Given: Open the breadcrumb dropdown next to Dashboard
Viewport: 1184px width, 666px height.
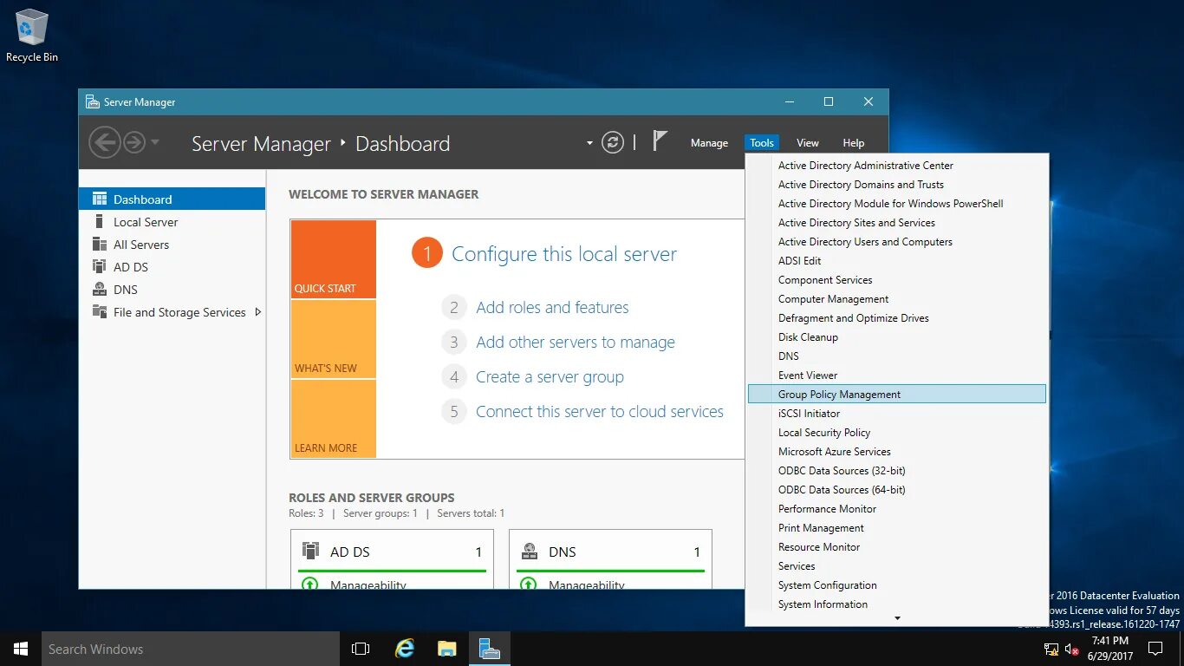Looking at the screenshot, I should point(589,142).
